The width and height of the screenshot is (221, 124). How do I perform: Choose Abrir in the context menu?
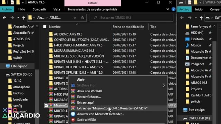(81, 80)
